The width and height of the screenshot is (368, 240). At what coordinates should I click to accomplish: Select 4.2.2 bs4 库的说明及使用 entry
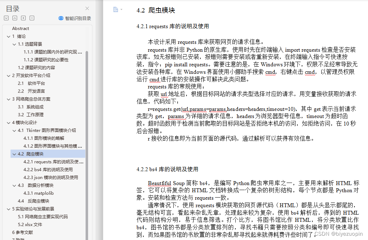pyautogui.click(x=48, y=170)
